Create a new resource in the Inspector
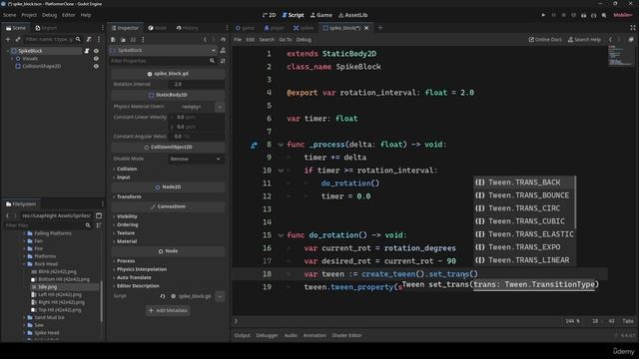Screen dimensions: 639x359 [x=113, y=40]
